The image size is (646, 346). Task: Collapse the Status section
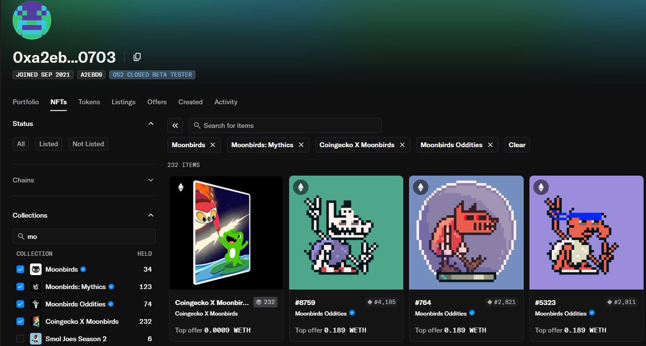(151, 124)
